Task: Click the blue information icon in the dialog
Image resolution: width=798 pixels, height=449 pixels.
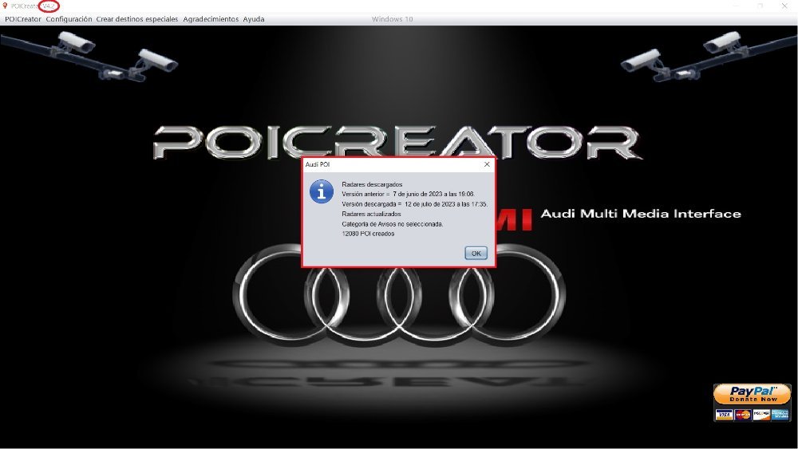Action: pyautogui.click(x=321, y=191)
